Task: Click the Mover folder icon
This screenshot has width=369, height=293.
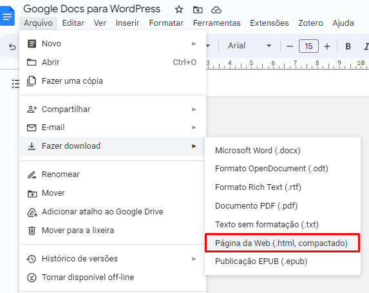Action: (x=32, y=193)
